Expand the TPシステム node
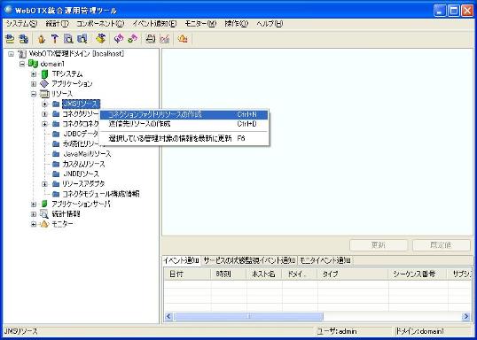 pyautogui.click(x=34, y=74)
